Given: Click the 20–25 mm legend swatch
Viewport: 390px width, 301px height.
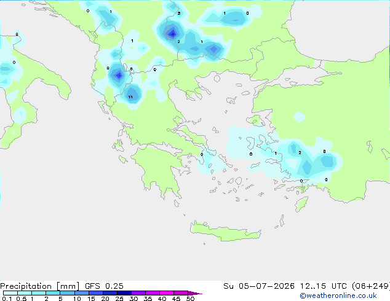Looking at the screenshot, I should click(x=110, y=293).
